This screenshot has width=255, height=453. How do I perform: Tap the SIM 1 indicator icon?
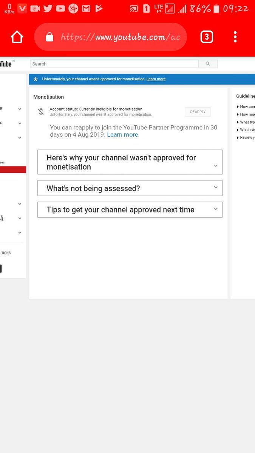click(146, 9)
